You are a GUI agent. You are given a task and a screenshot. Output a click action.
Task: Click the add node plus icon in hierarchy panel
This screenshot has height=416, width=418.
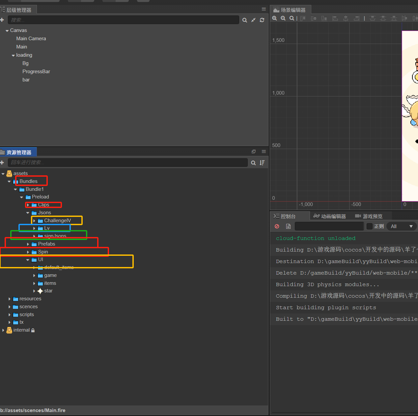[x=2, y=20]
